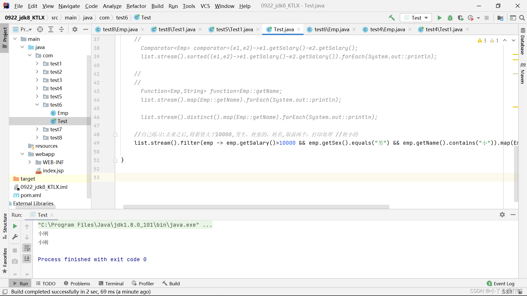This screenshot has height=296, width=527.
Task: Click the locate current file crosshair icon
Action: click(x=40, y=29)
